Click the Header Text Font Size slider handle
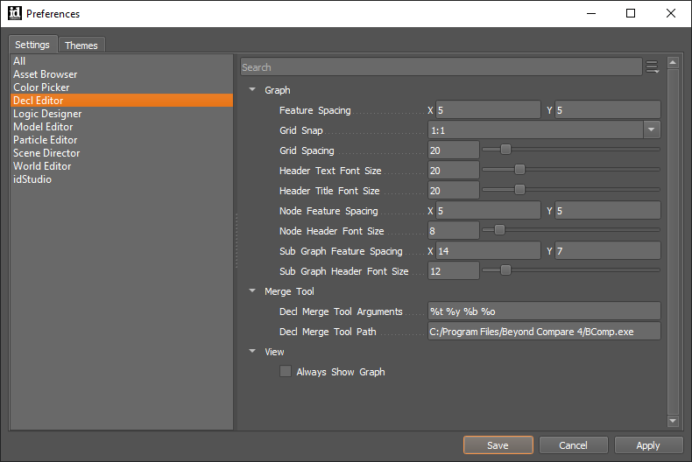 click(x=520, y=169)
